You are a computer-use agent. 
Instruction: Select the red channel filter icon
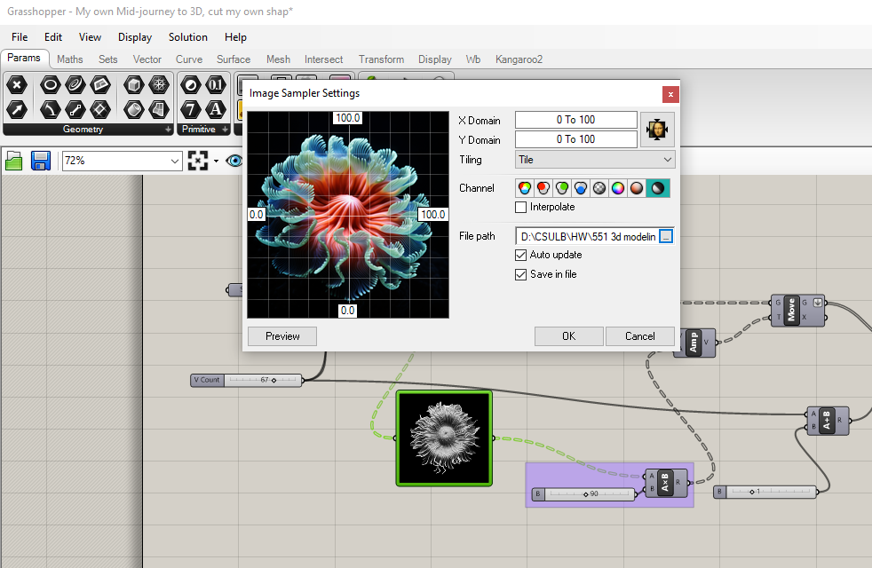tap(543, 188)
